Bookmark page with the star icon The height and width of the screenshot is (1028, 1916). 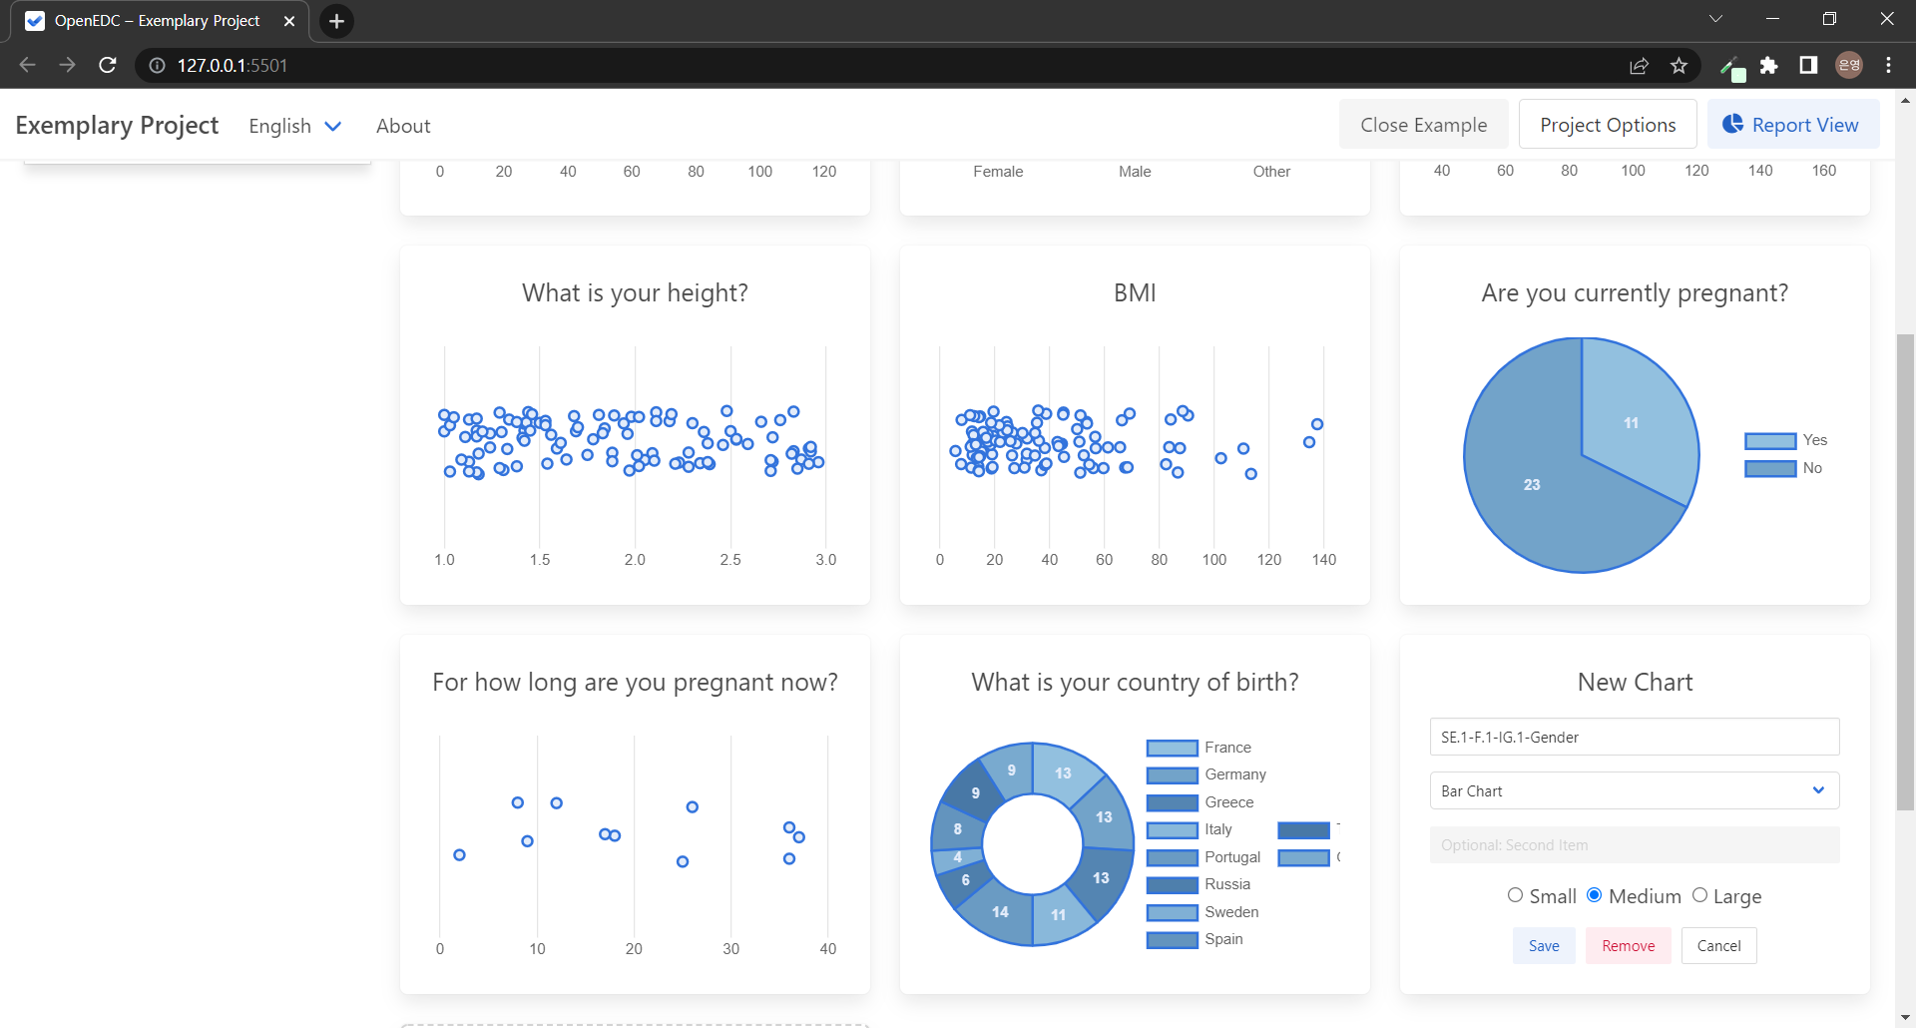(x=1679, y=66)
